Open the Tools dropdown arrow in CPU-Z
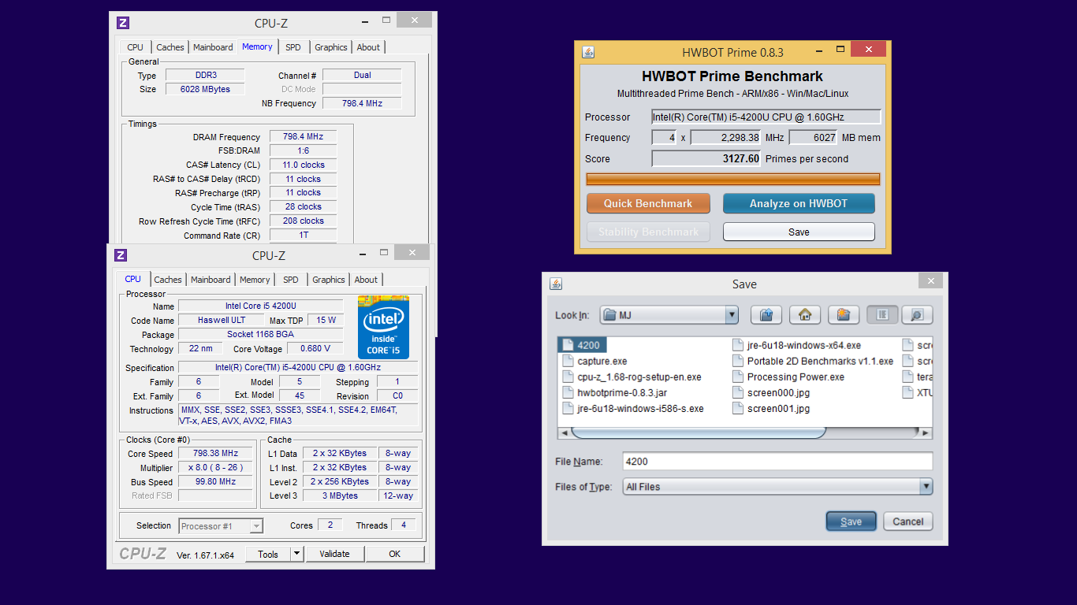1077x605 pixels. [296, 554]
